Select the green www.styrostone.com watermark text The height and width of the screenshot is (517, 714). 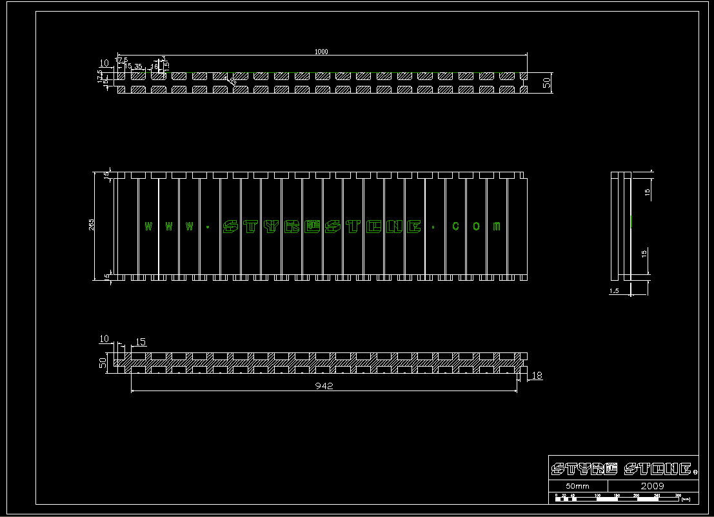tap(322, 226)
